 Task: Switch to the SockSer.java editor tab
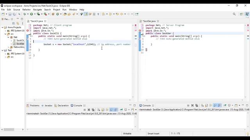coord(149,21)
